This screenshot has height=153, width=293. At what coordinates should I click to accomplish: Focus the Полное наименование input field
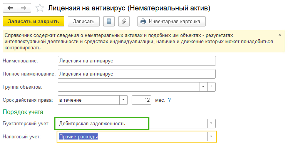tap(137, 74)
